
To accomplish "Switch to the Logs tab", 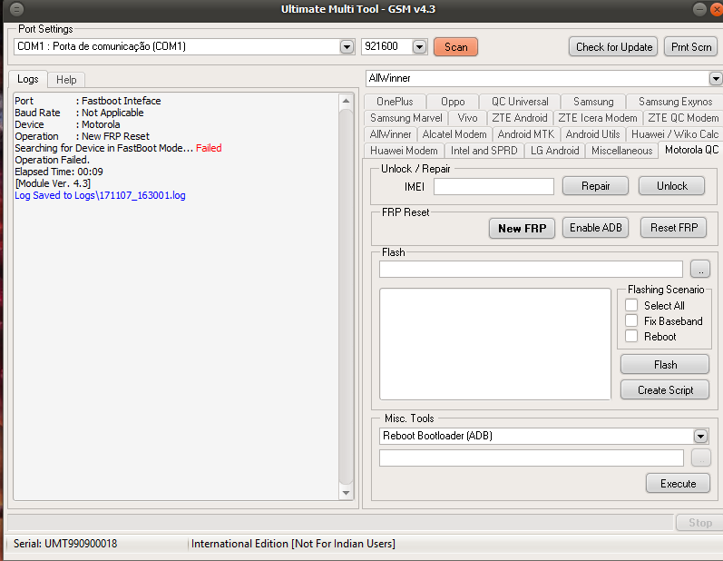I will click(x=27, y=79).
